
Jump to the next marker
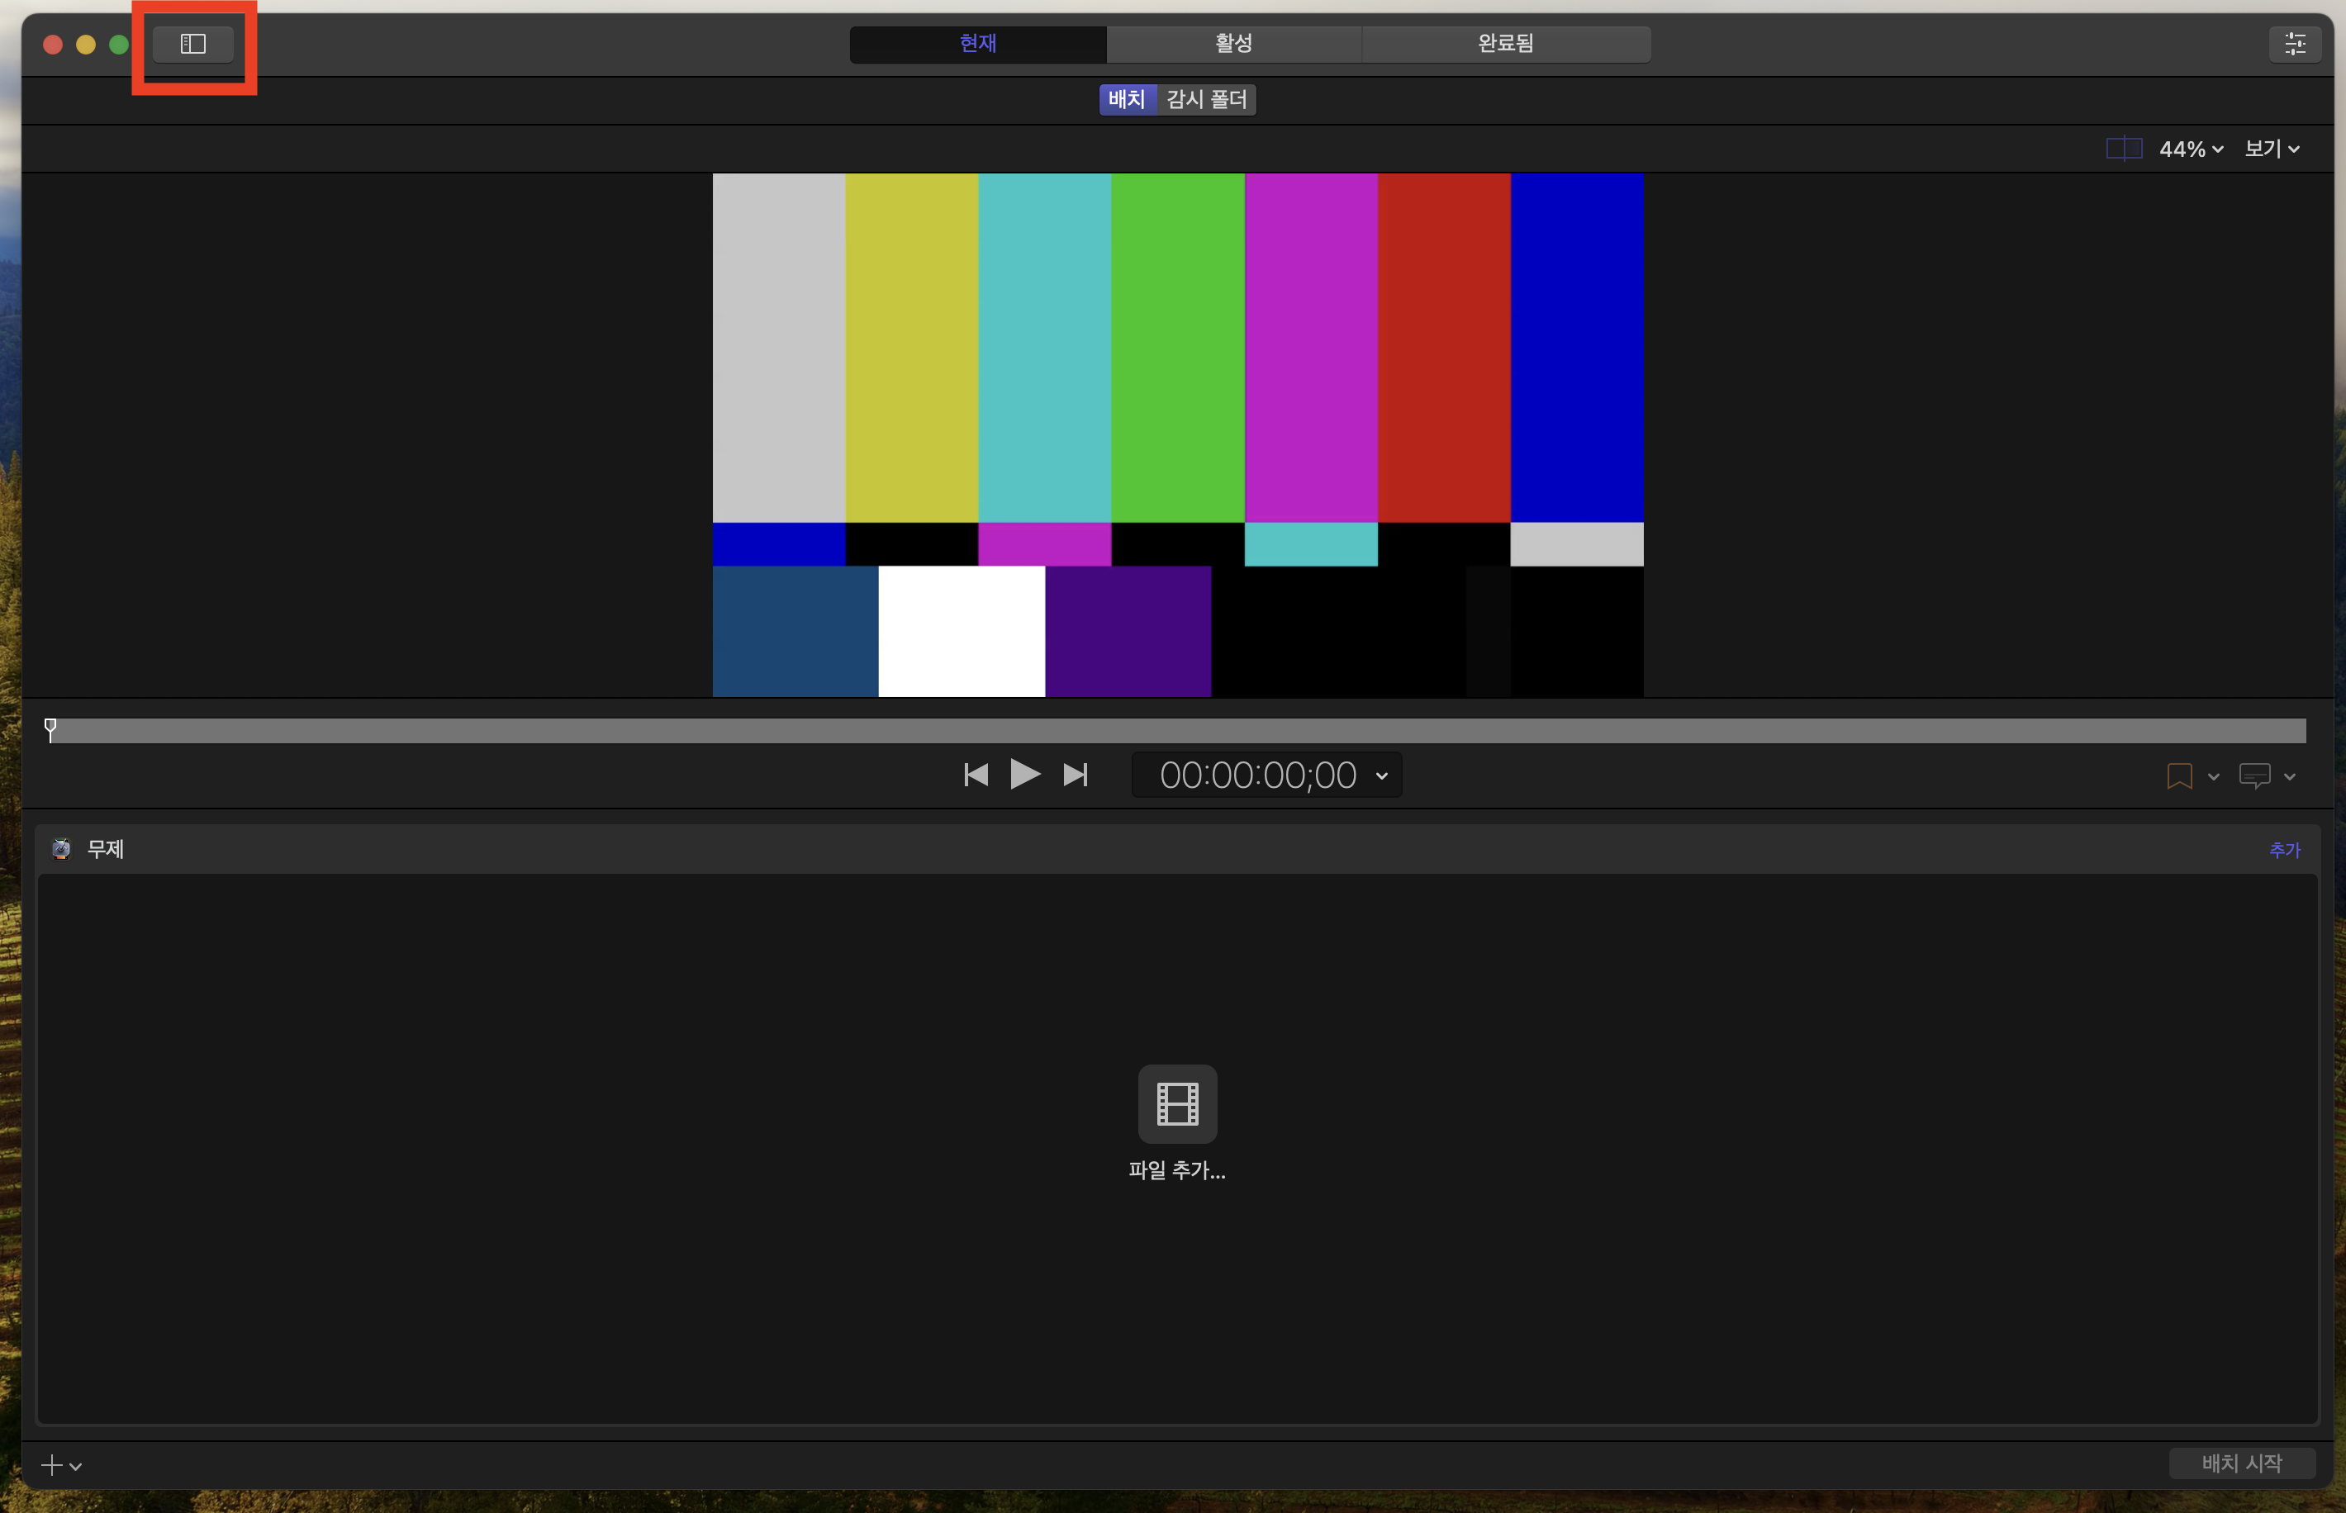[1076, 775]
